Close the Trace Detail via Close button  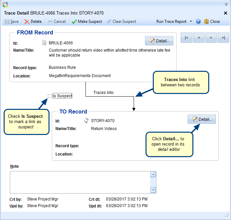pyautogui.click(x=212, y=22)
